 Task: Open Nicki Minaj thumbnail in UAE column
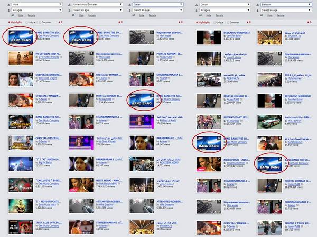[81, 185]
